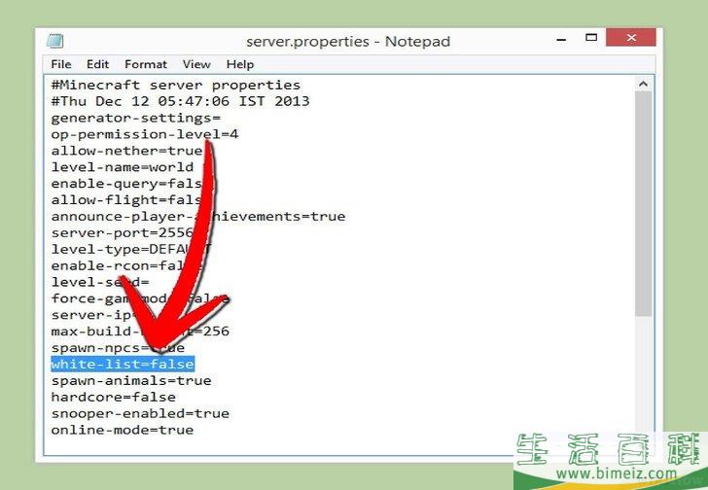Click the announce-player-achievements=true line
708x490 pixels.
pyautogui.click(x=198, y=216)
